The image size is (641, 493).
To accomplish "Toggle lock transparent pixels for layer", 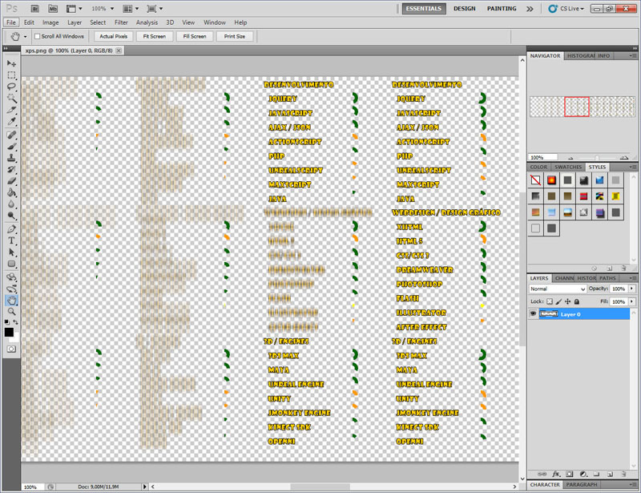I will click(x=549, y=301).
